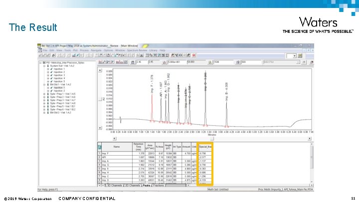Screen dimensions: 359x202
Task: Click the 1530 input field
Action: click(223, 62)
